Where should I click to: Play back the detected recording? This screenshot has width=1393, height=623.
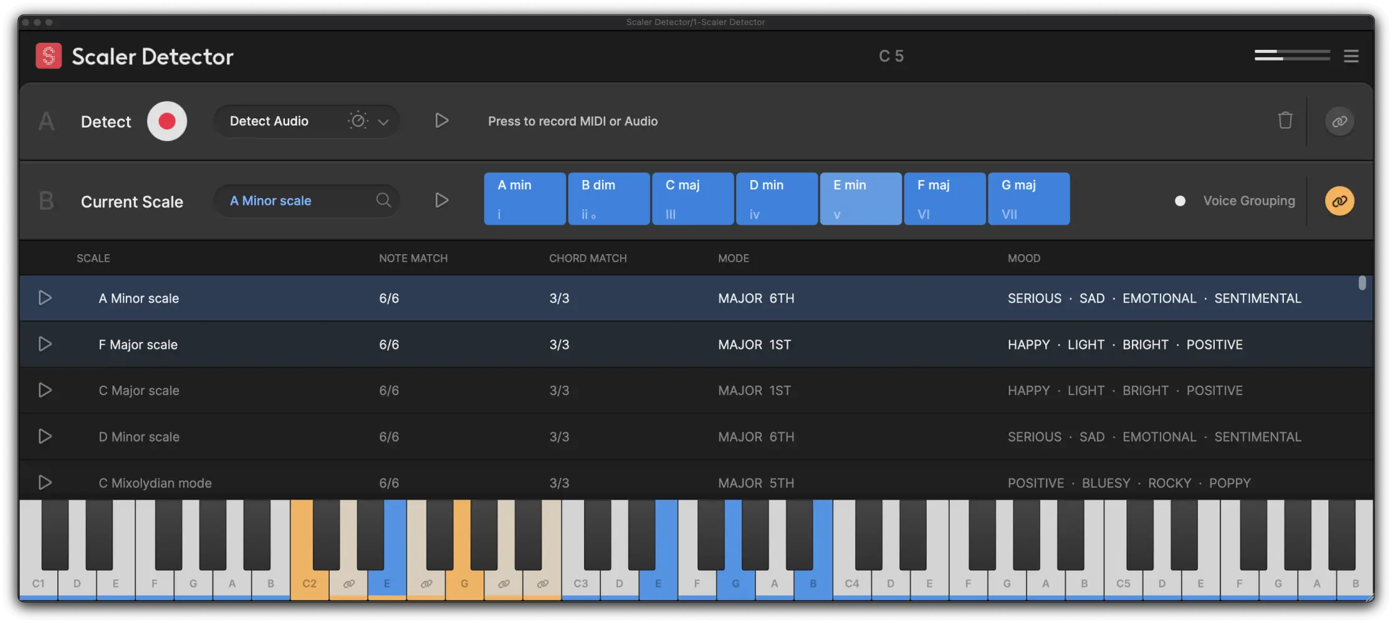coord(442,121)
